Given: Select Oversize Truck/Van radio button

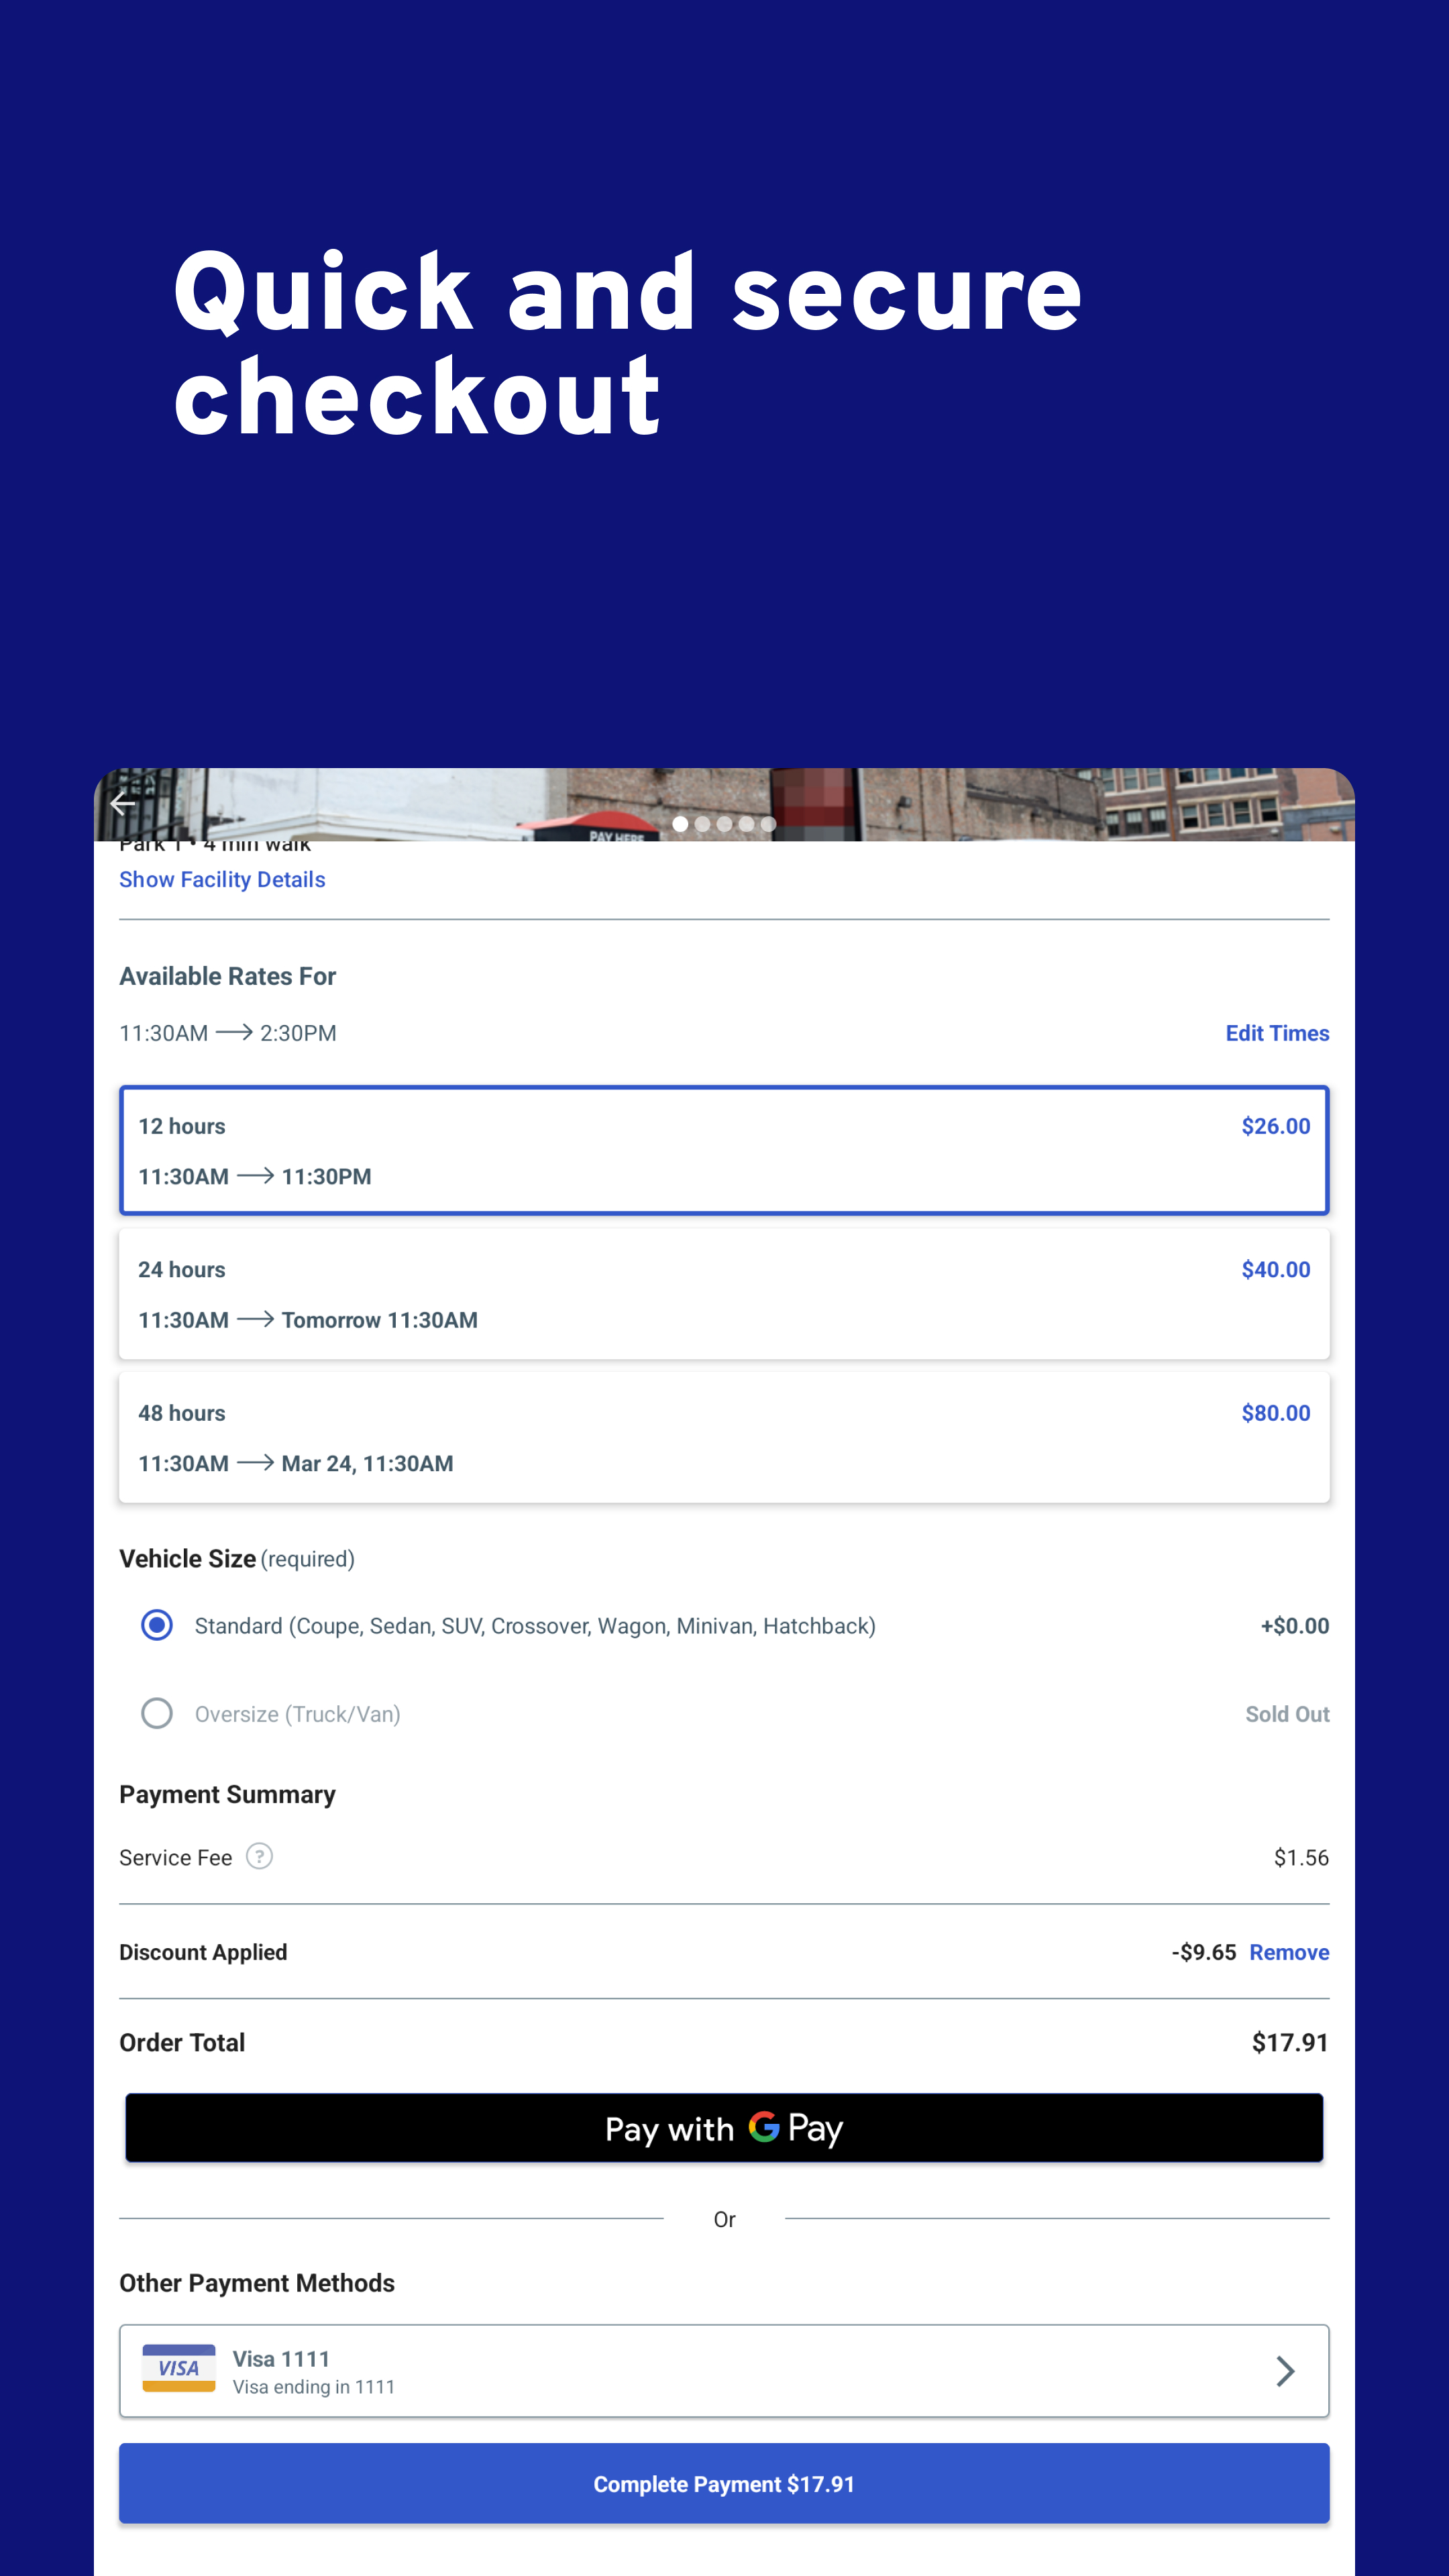Looking at the screenshot, I should click(x=157, y=1713).
